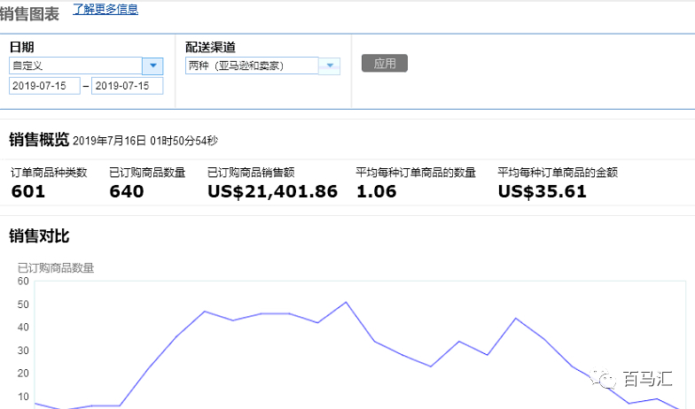Click the 了解更多信息 link
This screenshot has width=695, height=409.
105,10
